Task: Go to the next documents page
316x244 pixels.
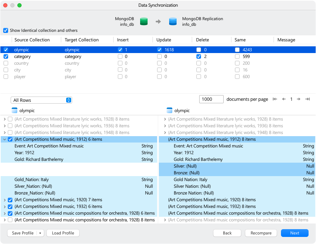Action: click(x=299, y=99)
